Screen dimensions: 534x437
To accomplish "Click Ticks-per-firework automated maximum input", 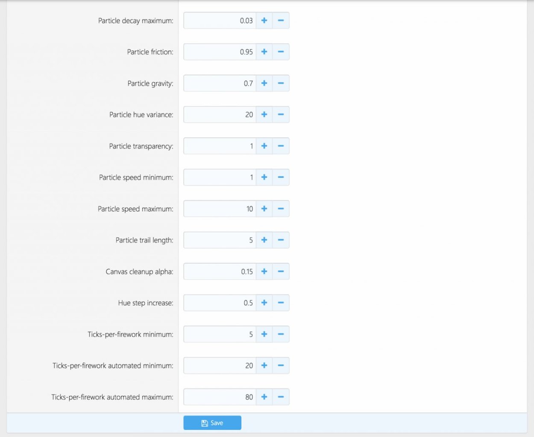I will [x=220, y=397].
